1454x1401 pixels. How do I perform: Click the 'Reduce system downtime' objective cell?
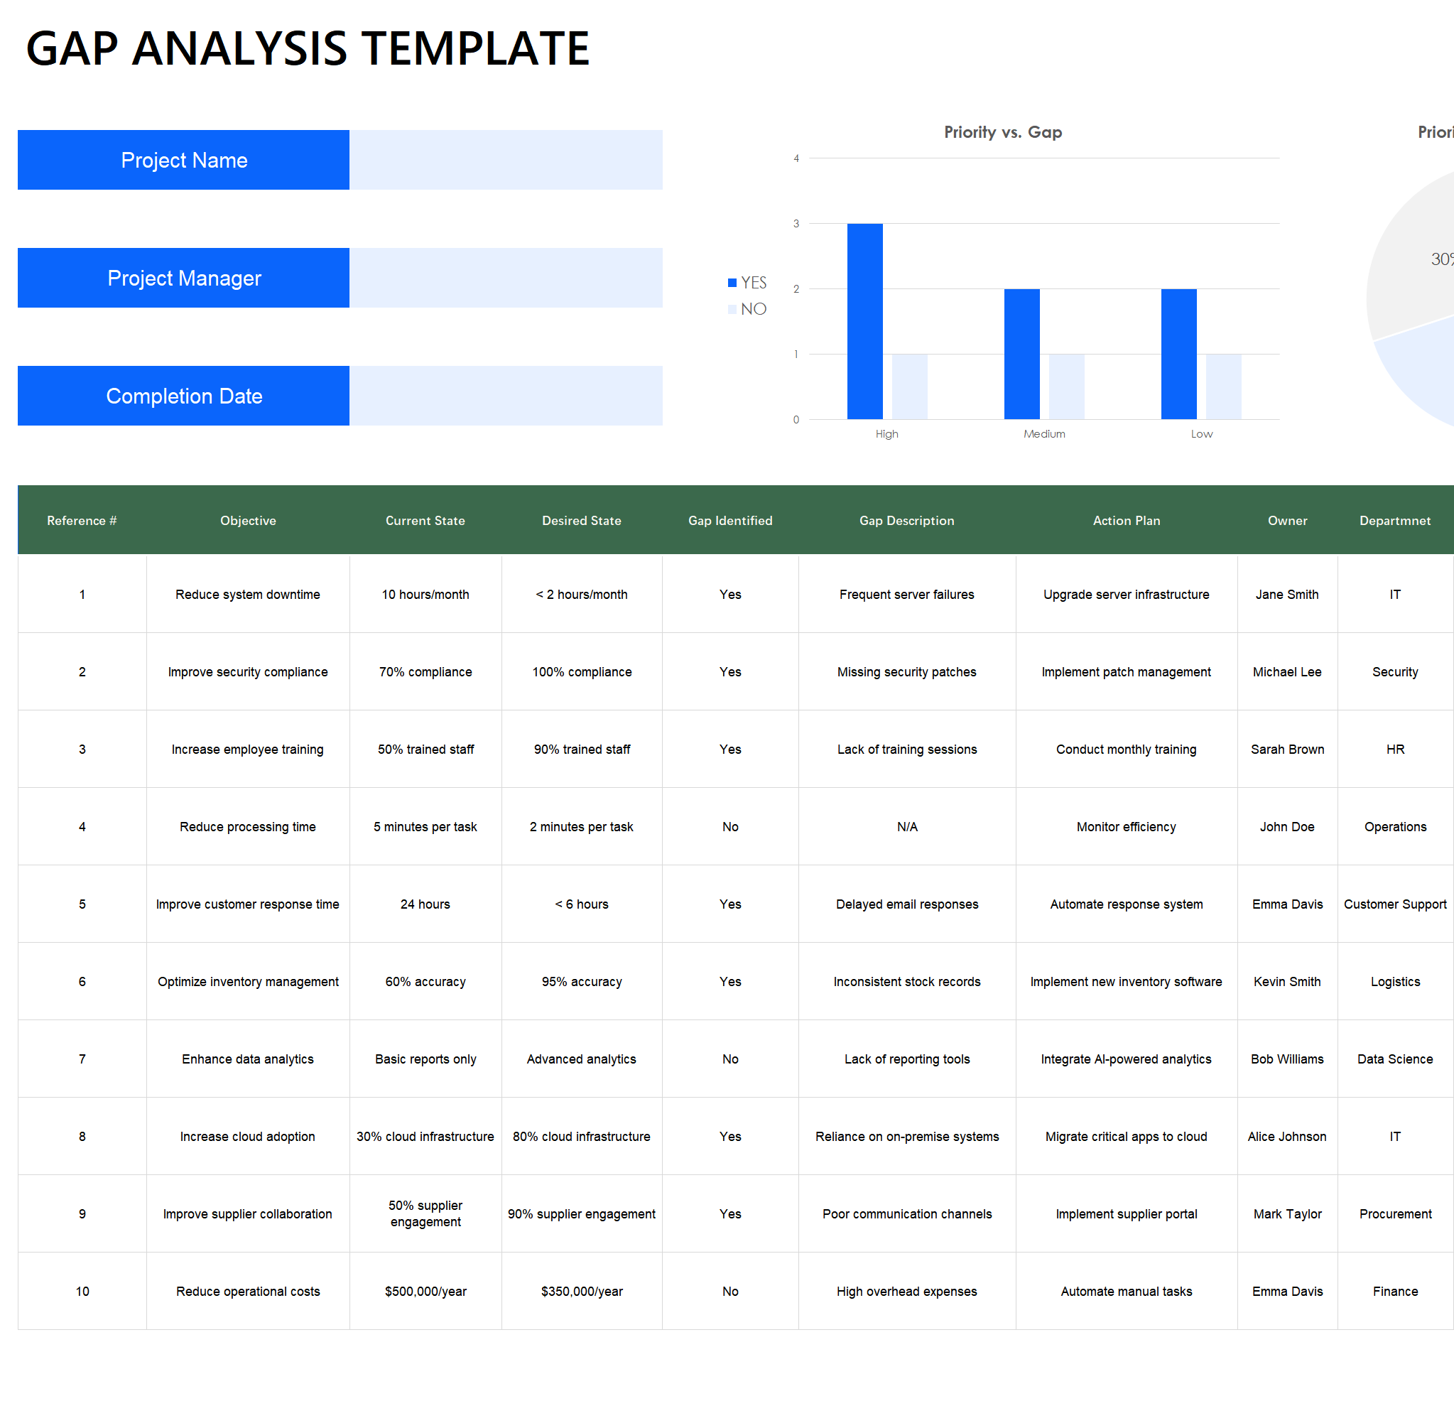[x=248, y=594]
